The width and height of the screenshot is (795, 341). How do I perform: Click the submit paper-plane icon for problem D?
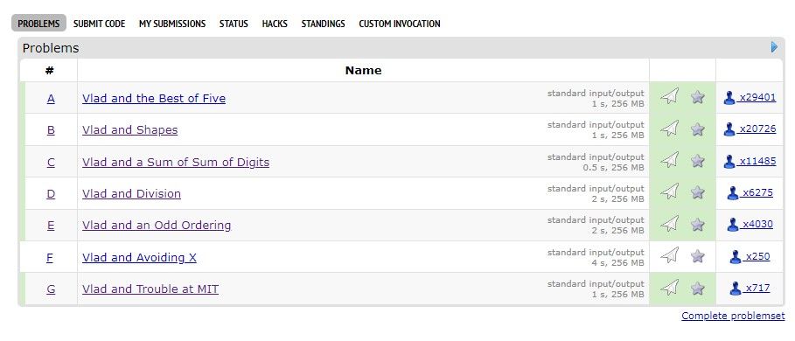pyautogui.click(x=670, y=192)
